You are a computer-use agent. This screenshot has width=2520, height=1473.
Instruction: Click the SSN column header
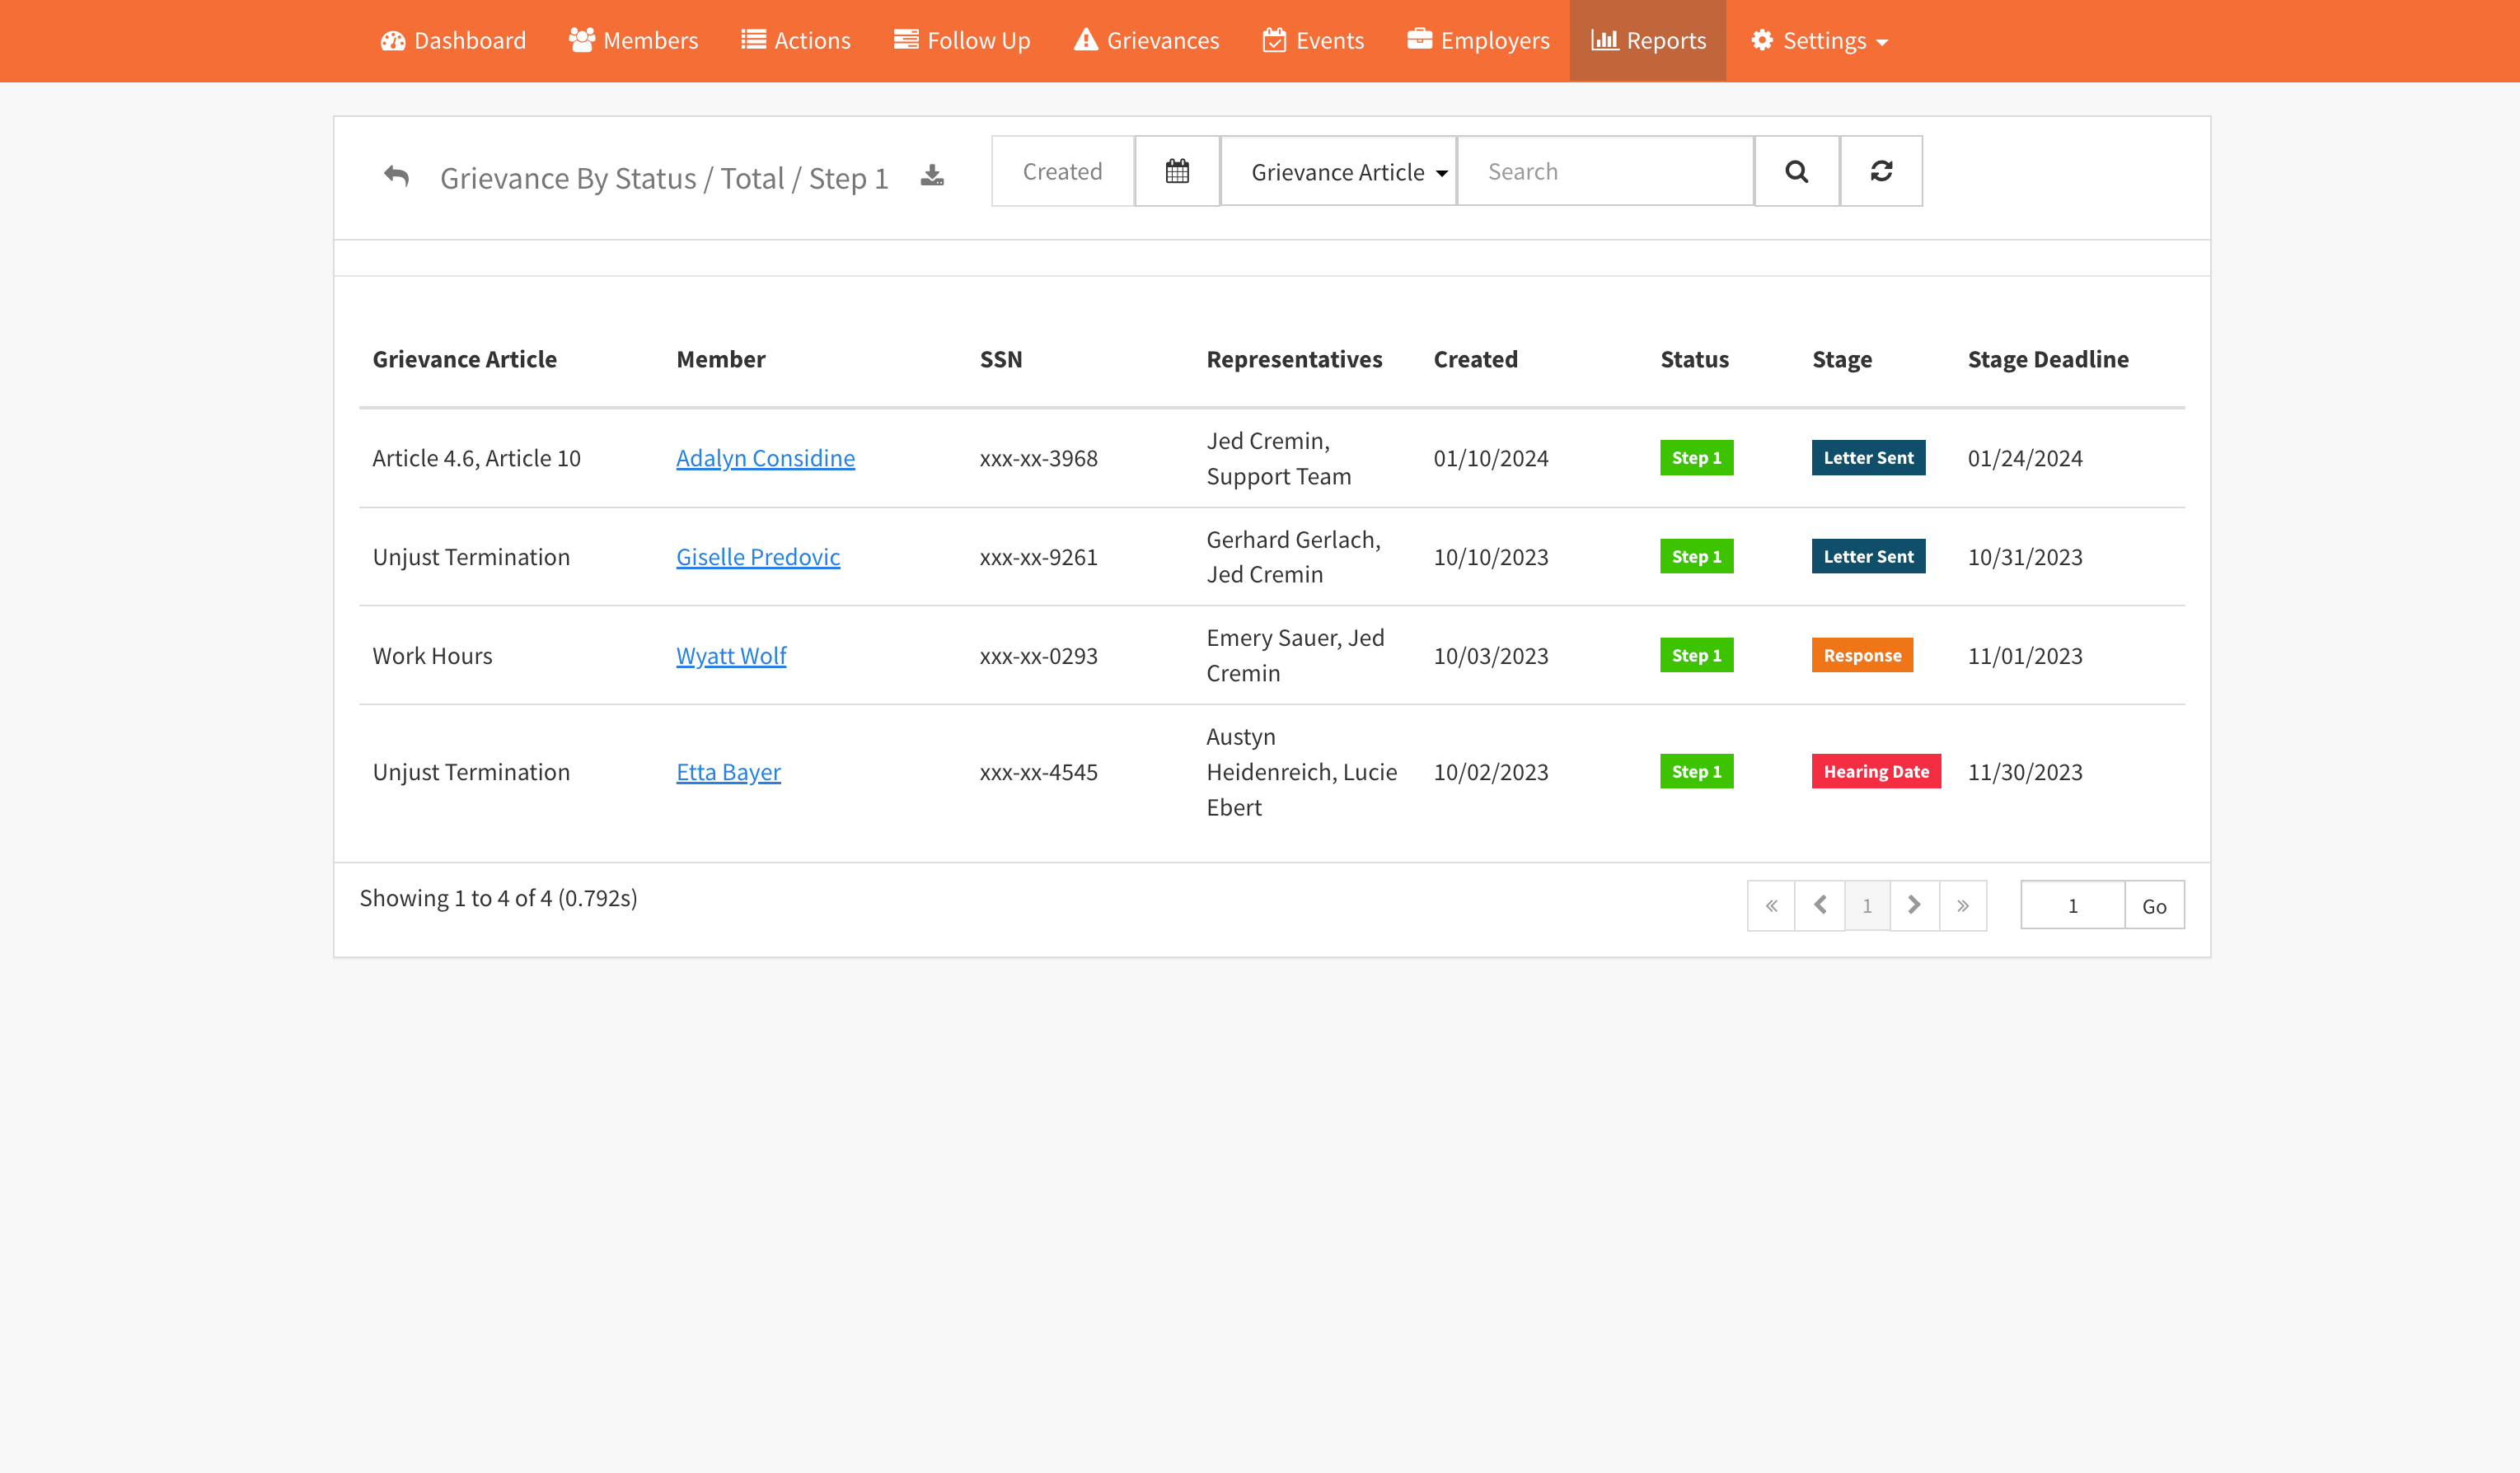(1001, 359)
